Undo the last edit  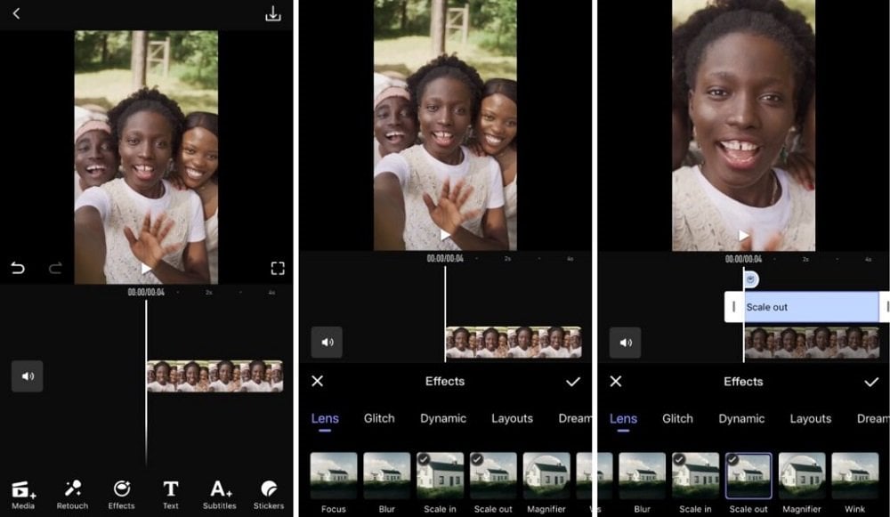(18, 268)
